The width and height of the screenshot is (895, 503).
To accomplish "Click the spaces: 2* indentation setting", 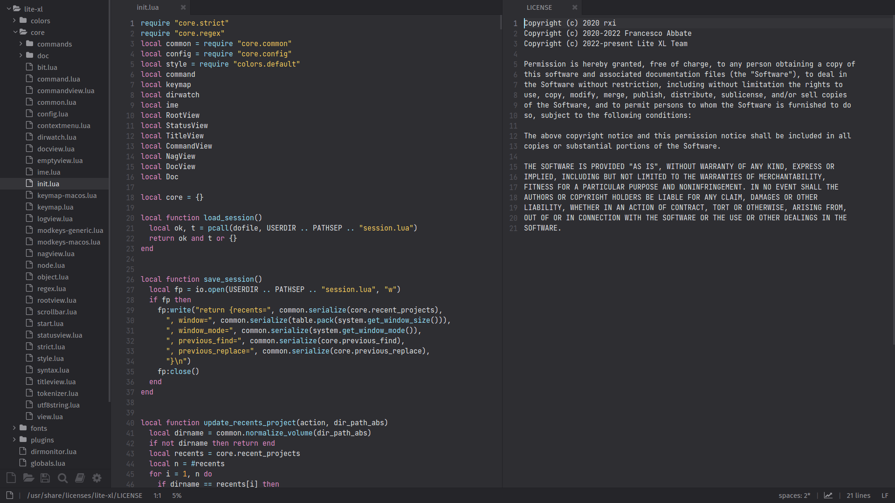I will coord(794,496).
